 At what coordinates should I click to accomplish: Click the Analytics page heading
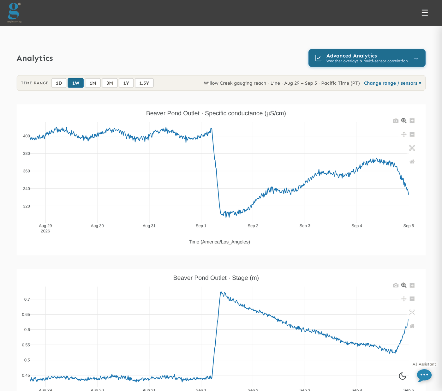pyautogui.click(x=35, y=58)
